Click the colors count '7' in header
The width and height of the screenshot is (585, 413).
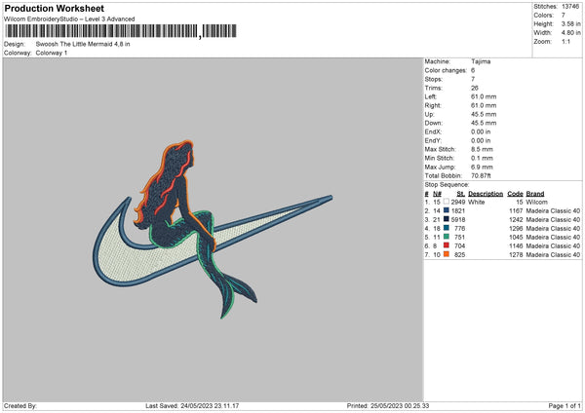point(564,16)
